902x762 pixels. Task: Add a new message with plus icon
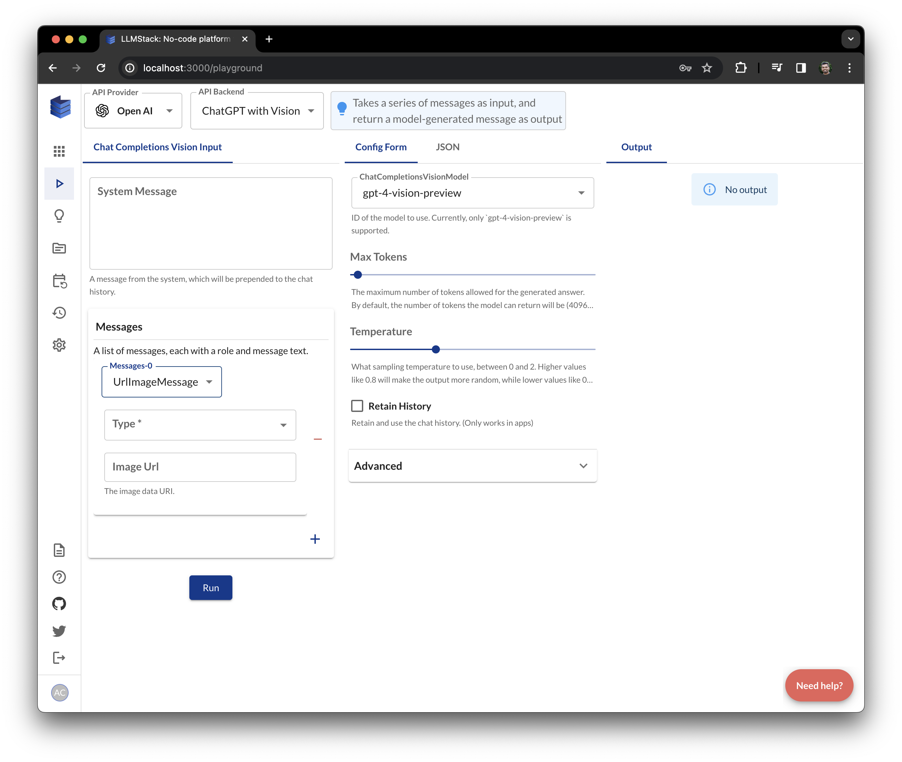click(x=315, y=539)
